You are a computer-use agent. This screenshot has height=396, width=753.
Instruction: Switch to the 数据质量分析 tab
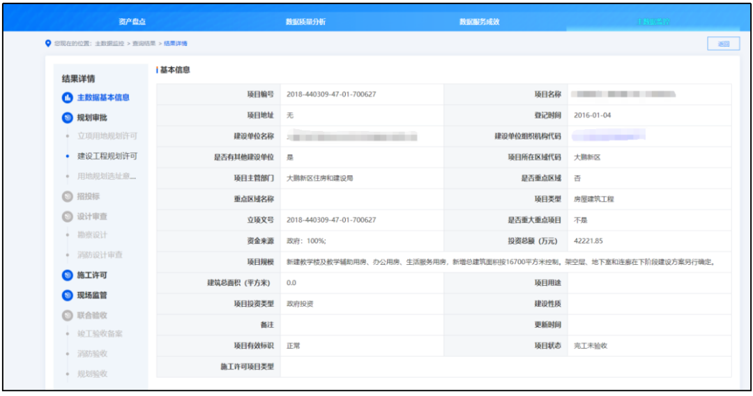coord(305,22)
